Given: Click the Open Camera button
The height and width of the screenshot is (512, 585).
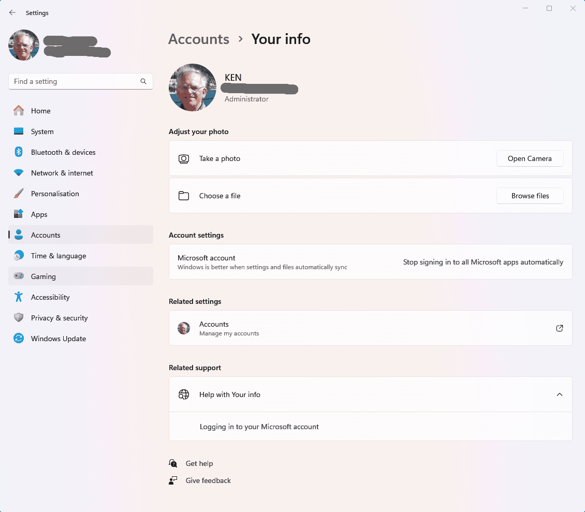Looking at the screenshot, I should click(530, 158).
